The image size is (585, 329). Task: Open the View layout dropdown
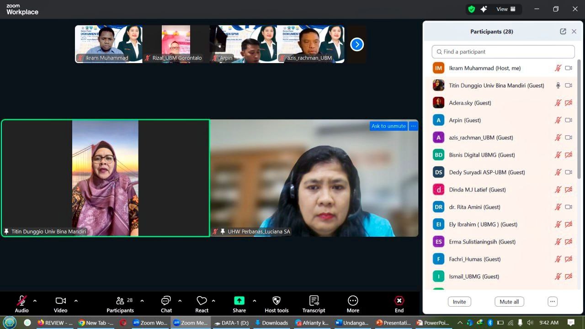point(506,9)
